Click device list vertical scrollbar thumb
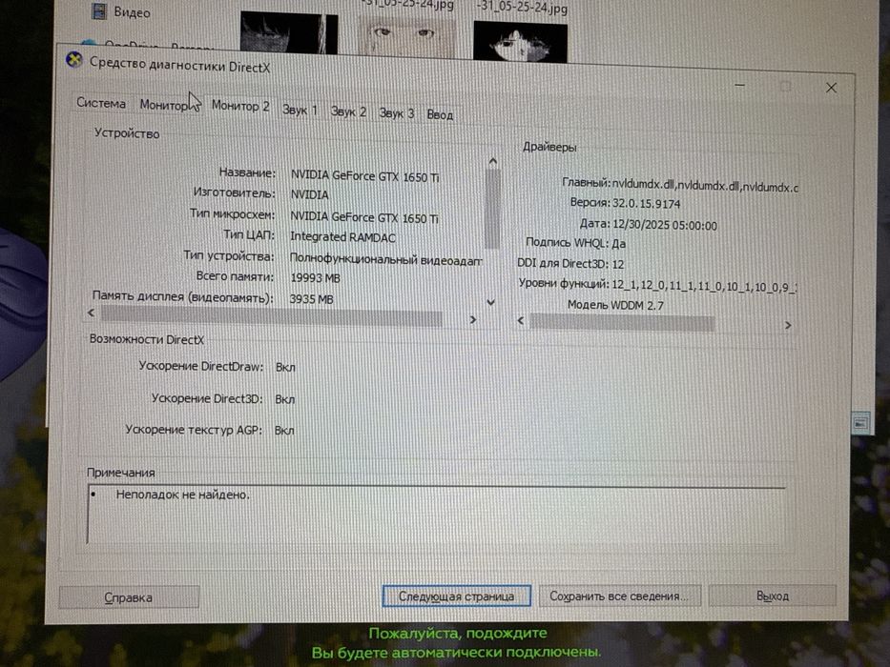 [x=492, y=209]
